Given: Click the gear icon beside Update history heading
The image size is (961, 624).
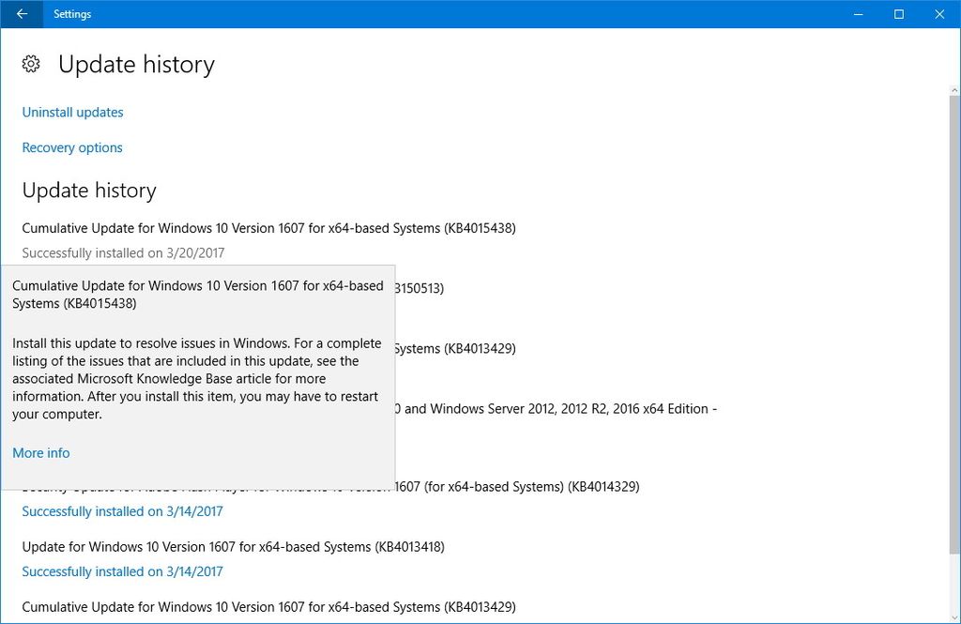Looking at the screenshot, I should (30, 63).
